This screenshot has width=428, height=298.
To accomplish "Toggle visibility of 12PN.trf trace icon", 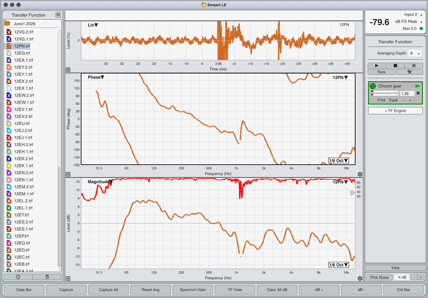I will [9, 46].
